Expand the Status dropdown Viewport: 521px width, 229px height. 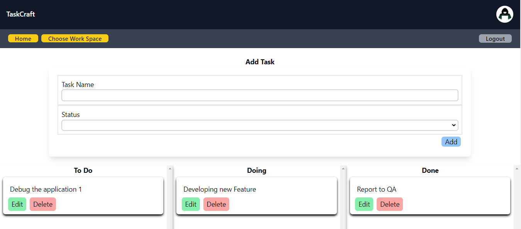click(x=260, y=125)
